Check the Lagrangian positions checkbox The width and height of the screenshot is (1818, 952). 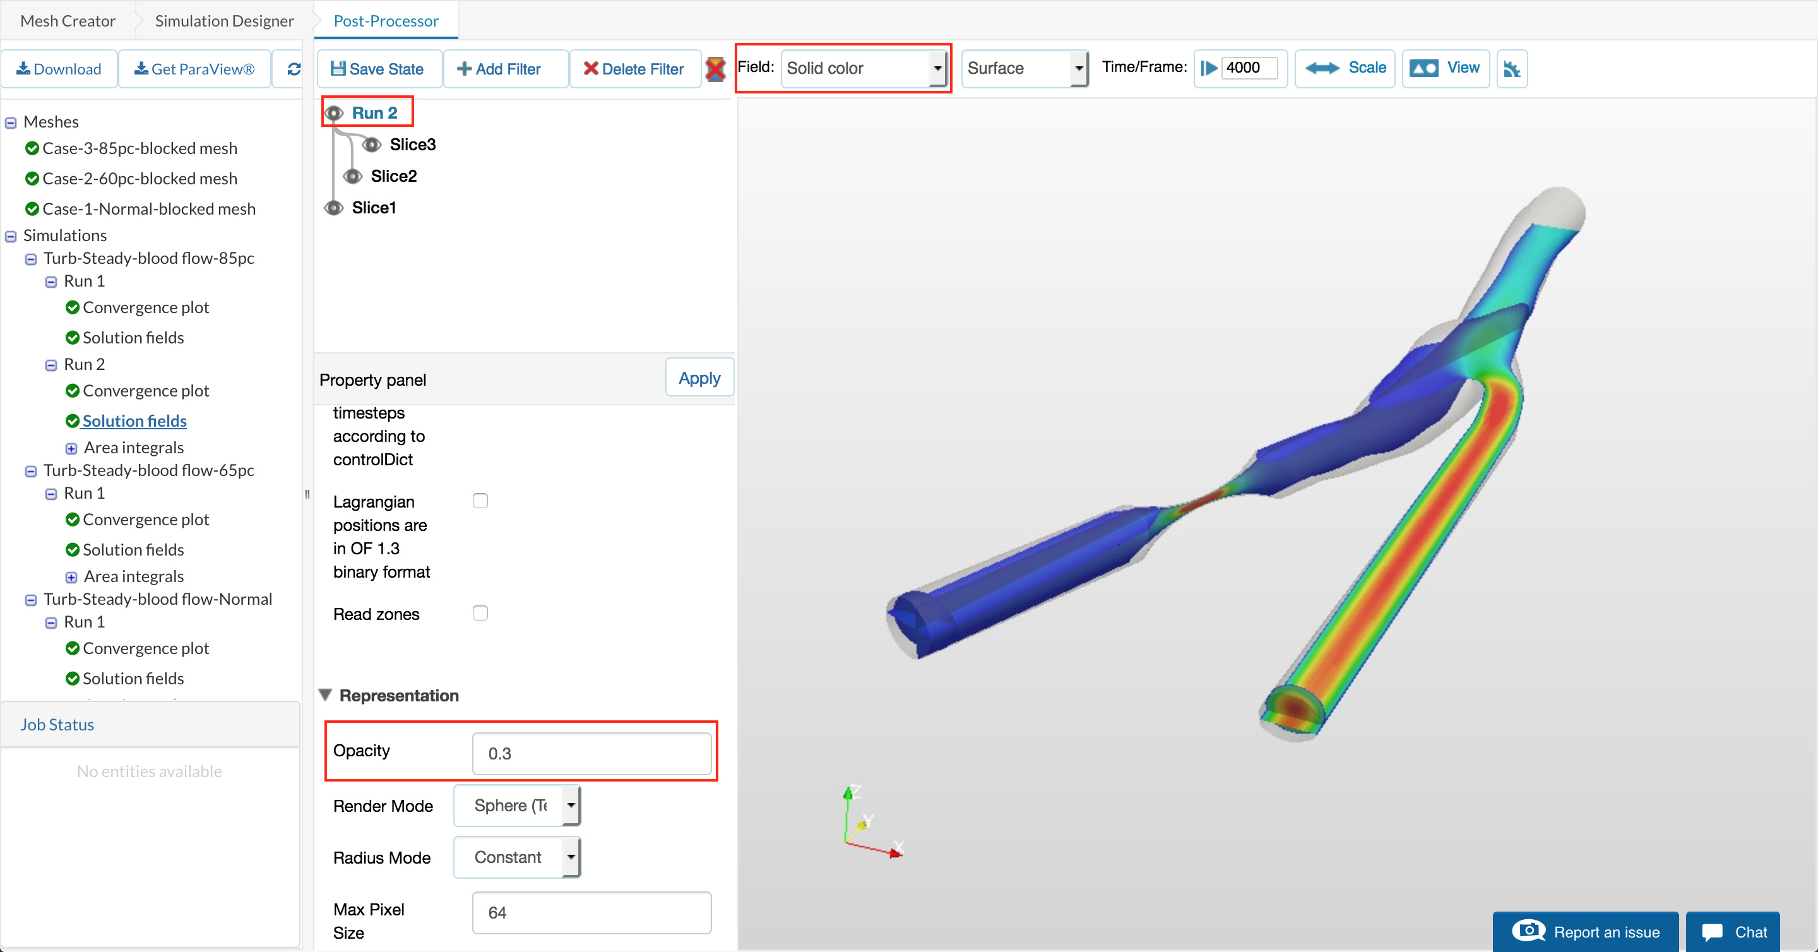[480, 501]
